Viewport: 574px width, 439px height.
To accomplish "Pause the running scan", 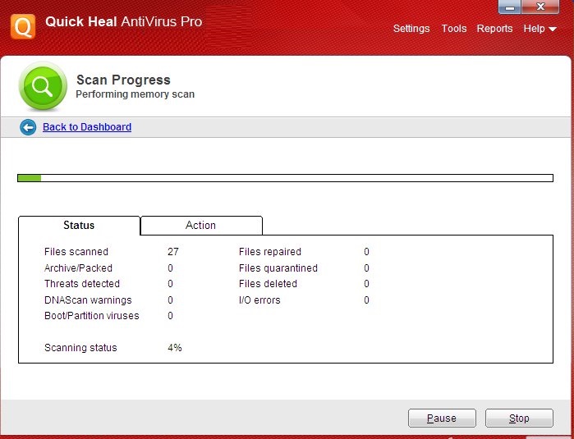I will [442, 418].
